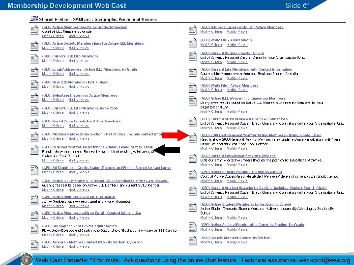The image size is (354, 265).
Task: Click icon for Email Addresses by Grade query
Action: coord(34,72)
